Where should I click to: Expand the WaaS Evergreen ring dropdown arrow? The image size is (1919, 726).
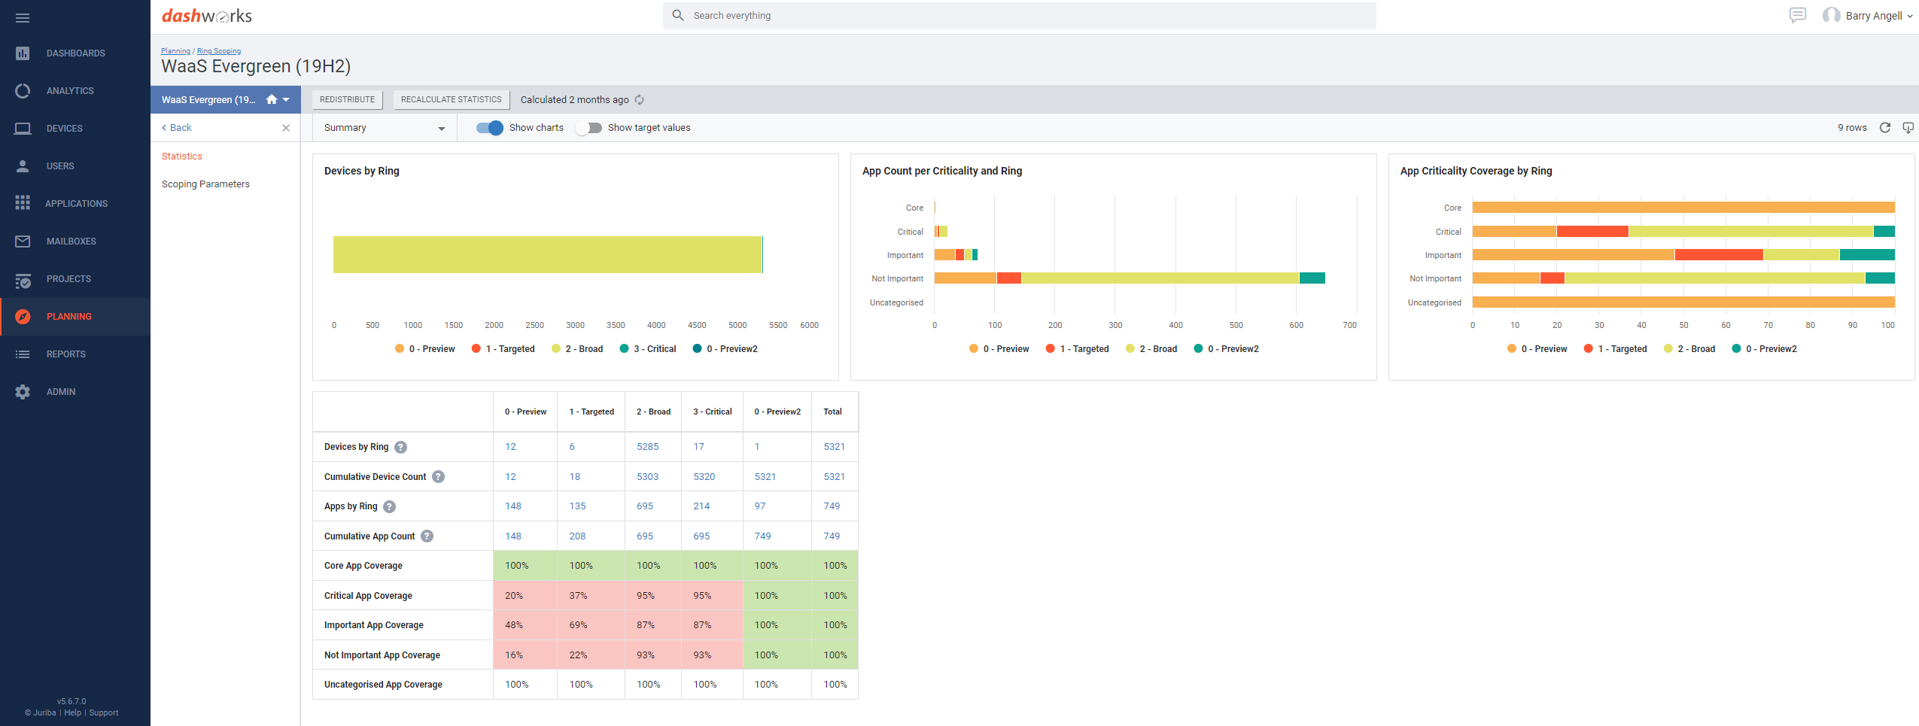[287, 99]
